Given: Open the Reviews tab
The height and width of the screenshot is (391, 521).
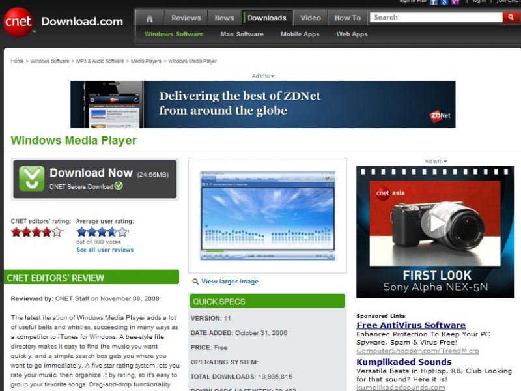Looking at the screenshot, I should point(186,18).
